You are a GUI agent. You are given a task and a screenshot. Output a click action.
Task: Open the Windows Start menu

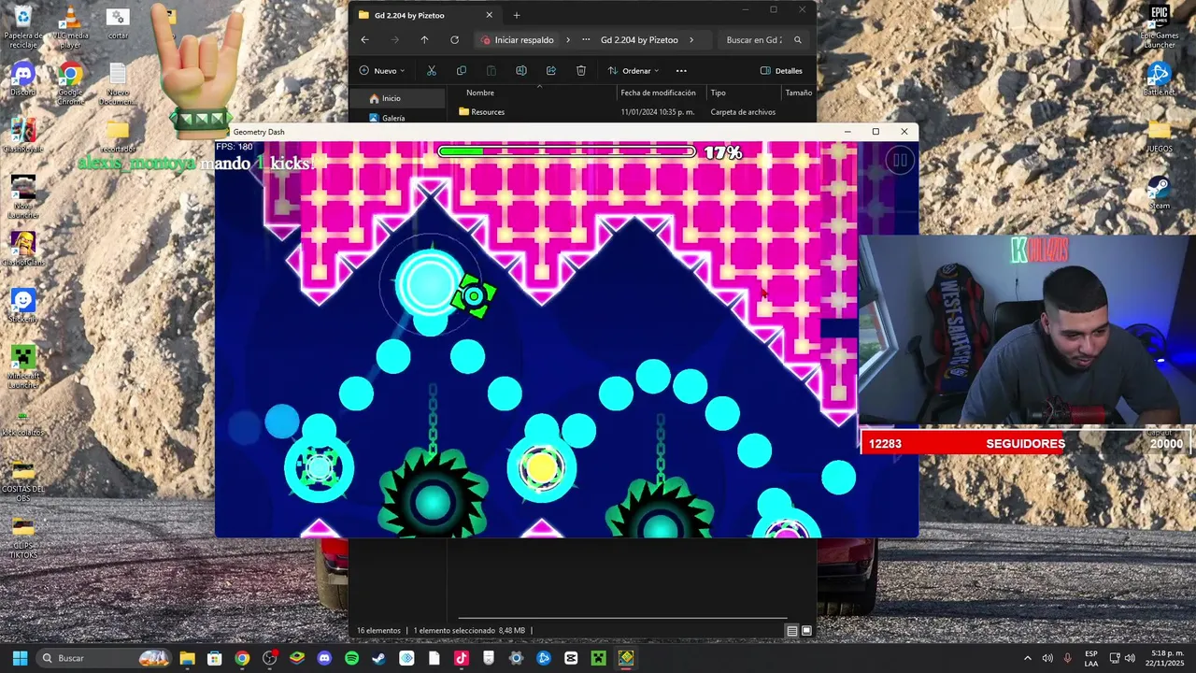(21, 658)
